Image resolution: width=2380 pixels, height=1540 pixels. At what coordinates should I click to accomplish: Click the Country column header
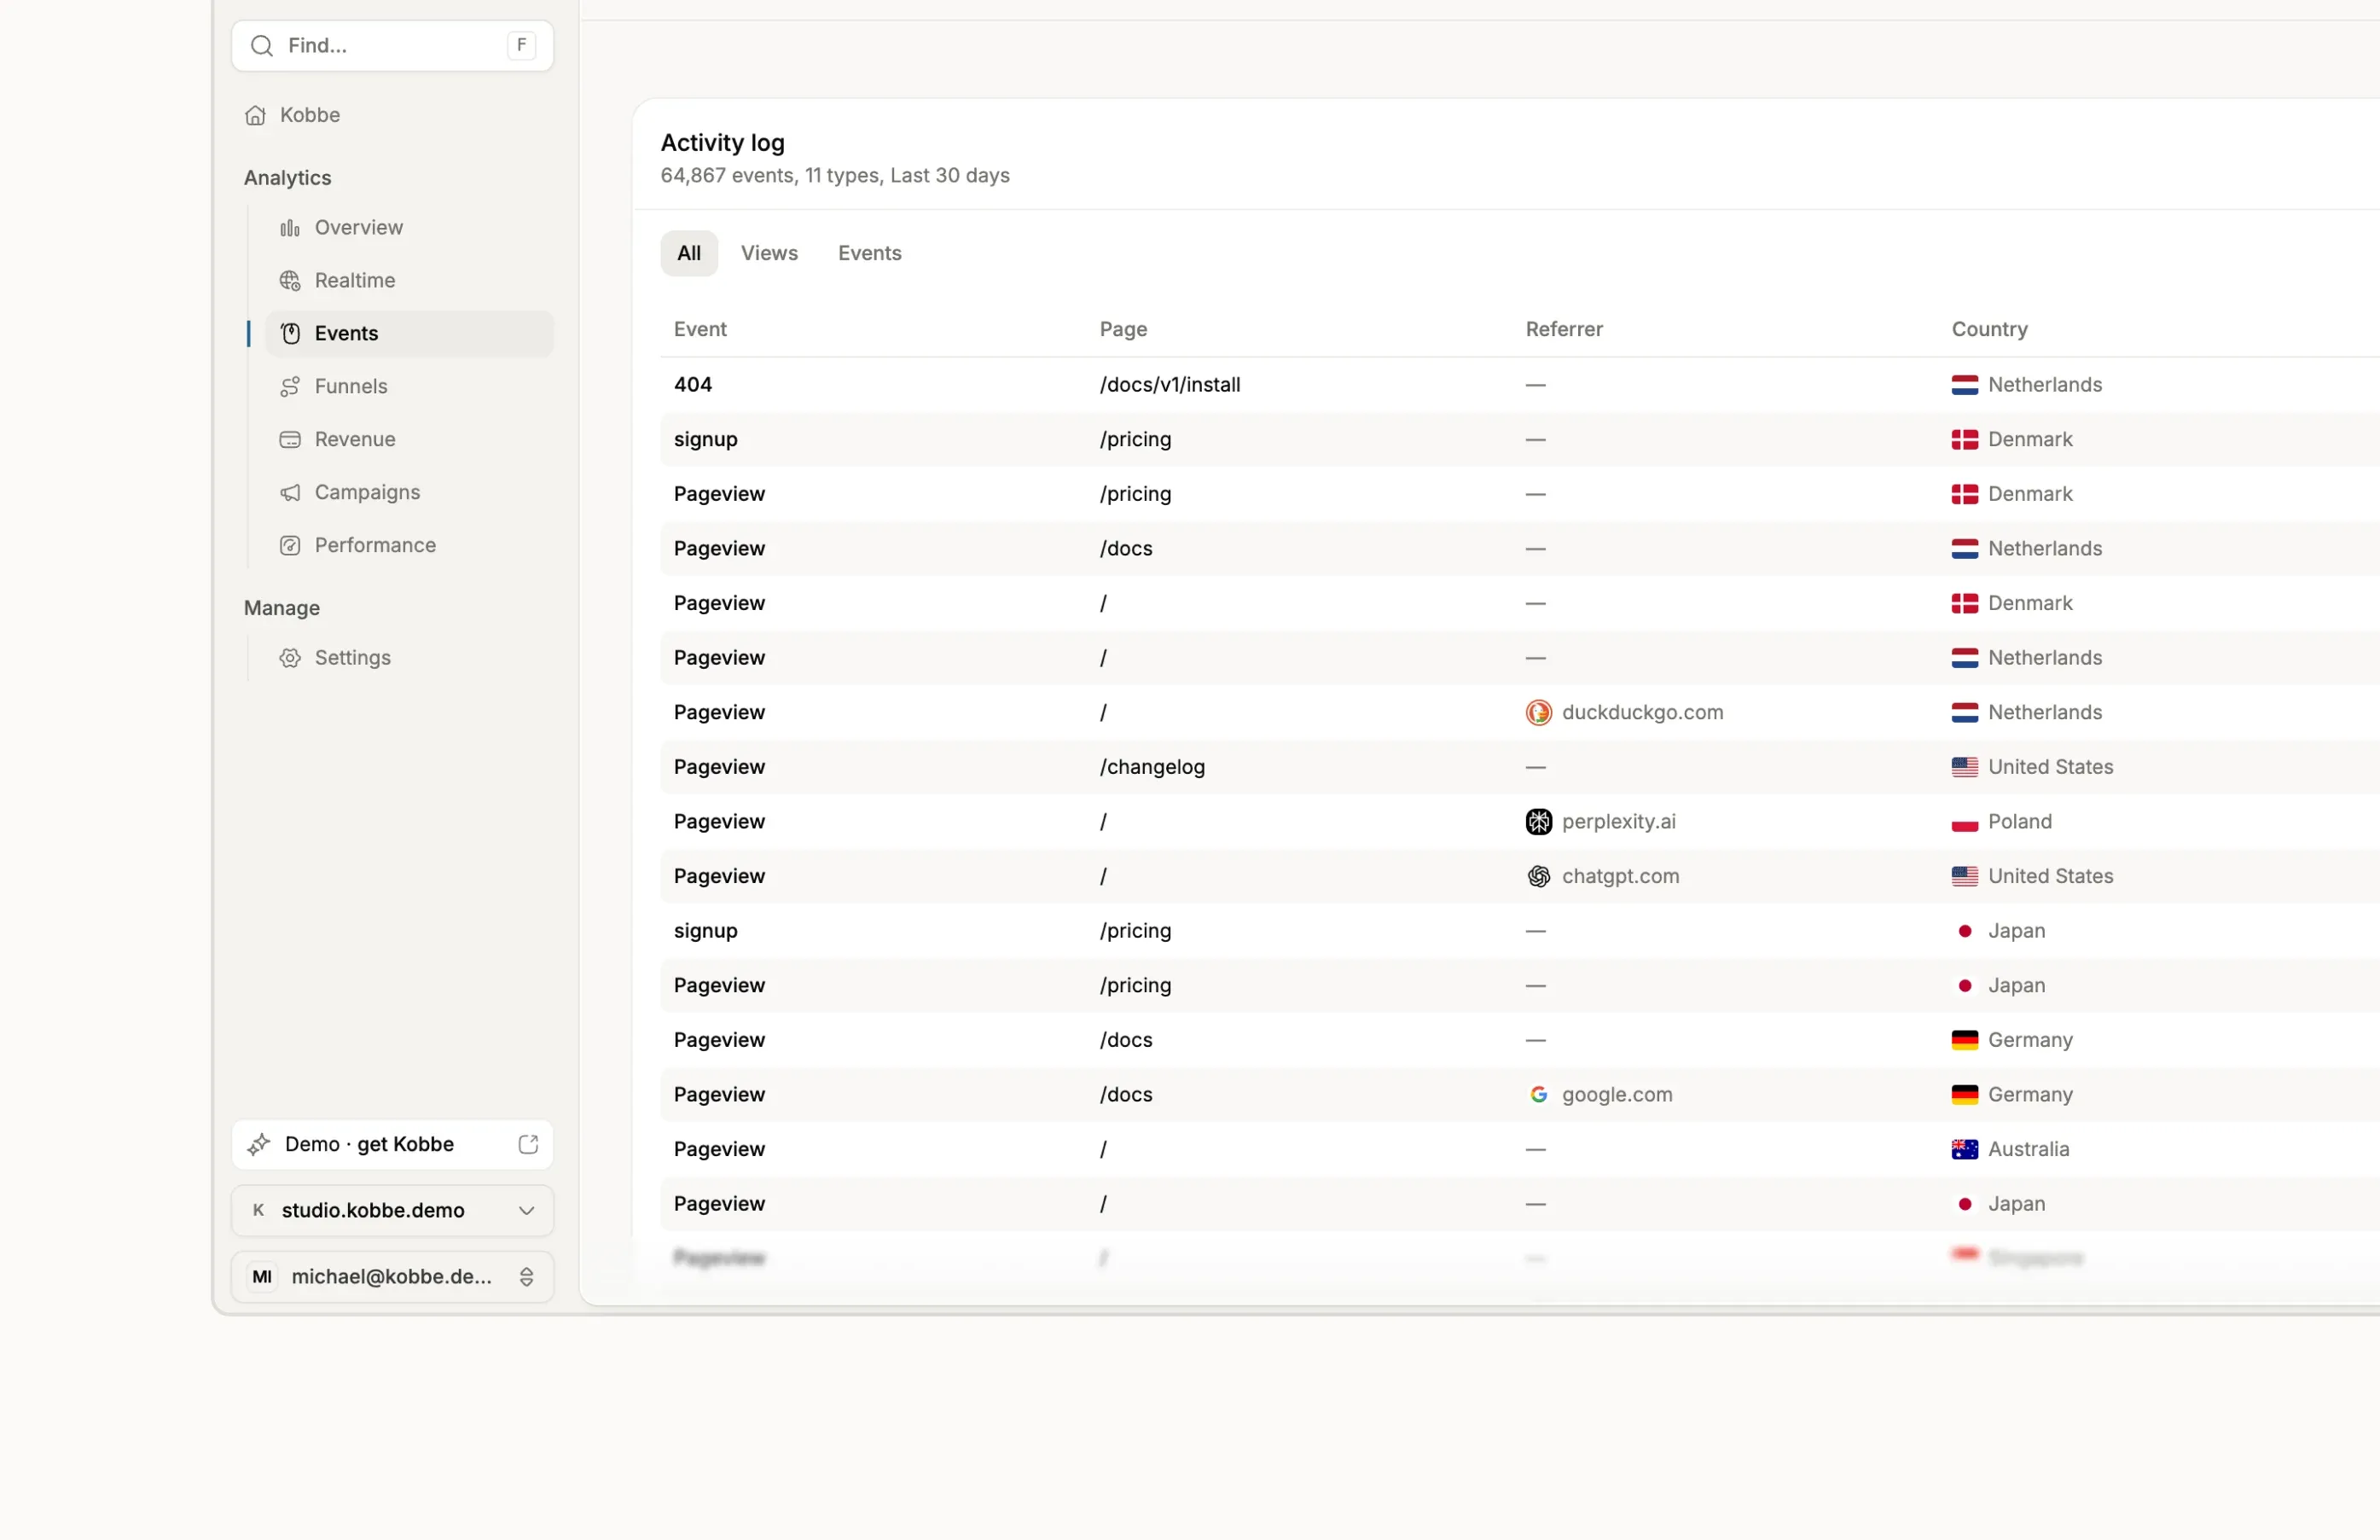click(1989, 329)
